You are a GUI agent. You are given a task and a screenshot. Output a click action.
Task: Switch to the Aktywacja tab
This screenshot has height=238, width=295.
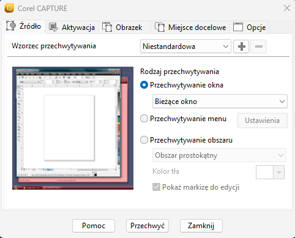tap(72, 28)
